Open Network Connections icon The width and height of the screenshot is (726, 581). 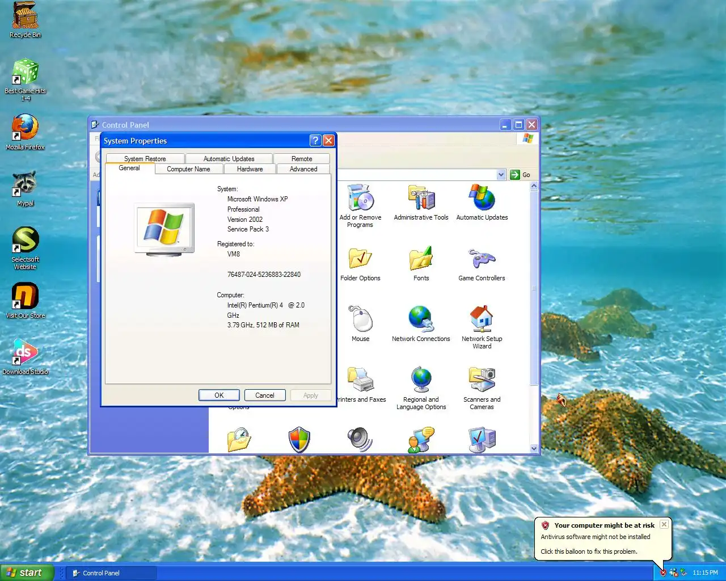pos(421,324)
